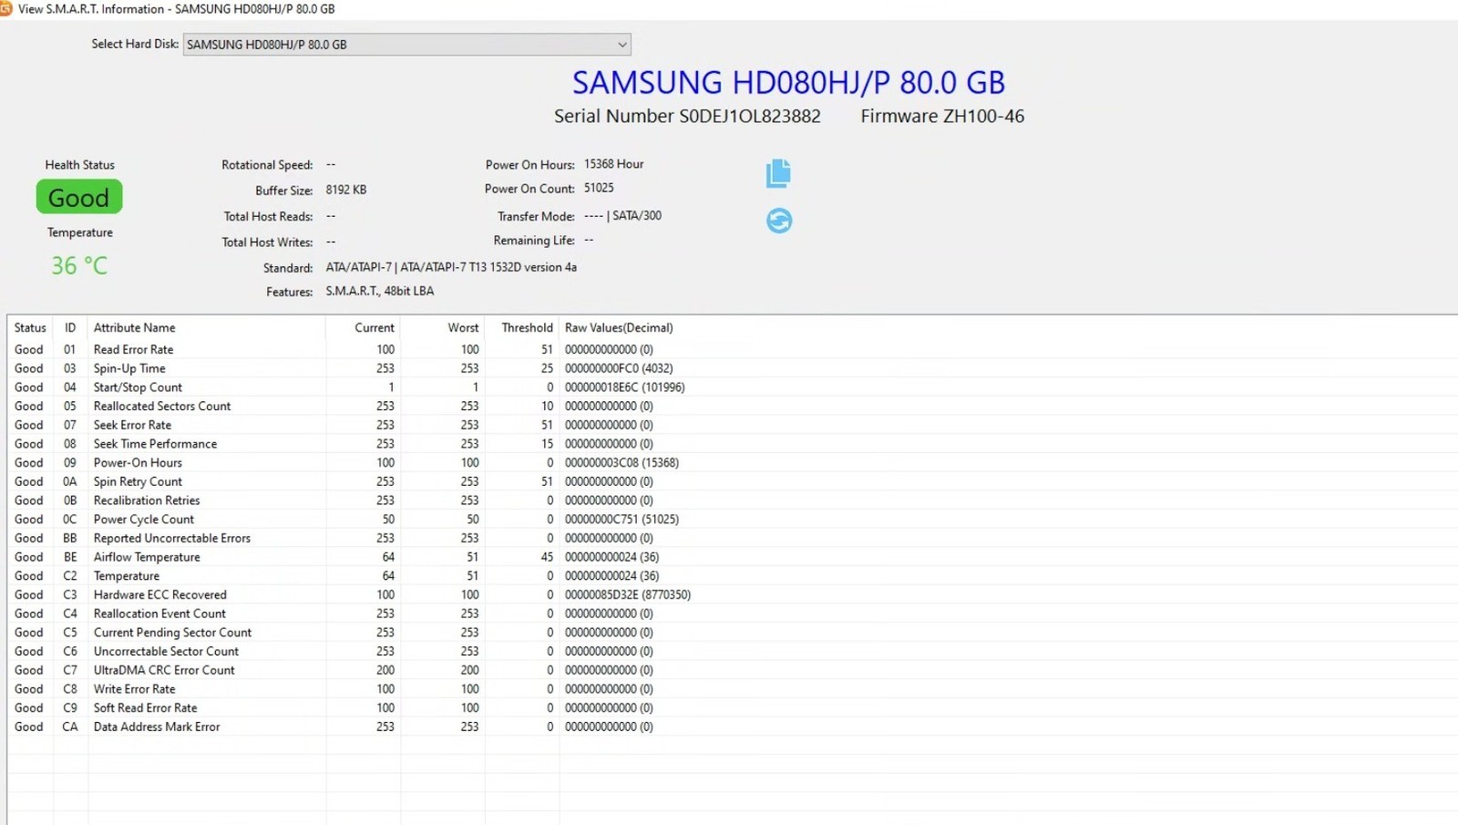Image resolution: width=1458 pixels, height=825 pixels.
Task: Open the Select Hard Disk dropdown
Action: (406, 44)
